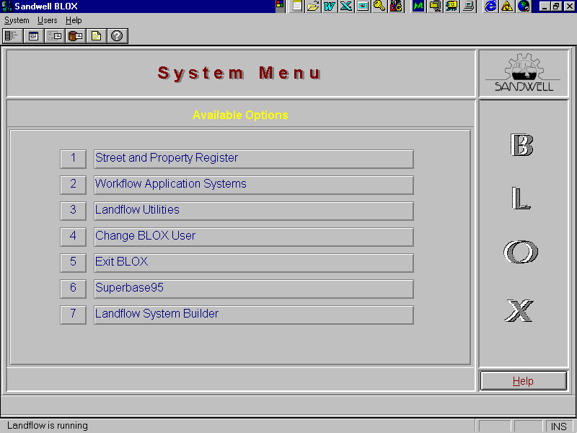Click the number 3 option button
This screenshot has width=577, height=433.
tap(74, 211)
